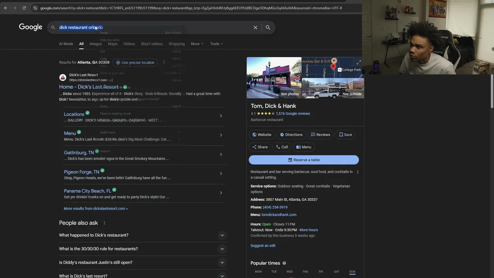Viewport: 494px width, 278px height.
Task: Switch to the Short videos tab
Action: (x=152, y=44)
